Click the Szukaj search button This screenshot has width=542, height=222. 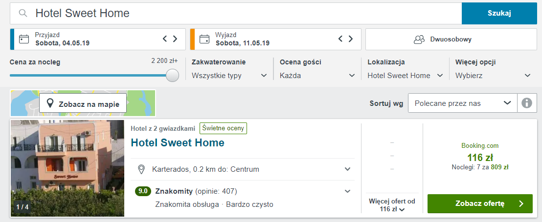(x=499, y=13)
